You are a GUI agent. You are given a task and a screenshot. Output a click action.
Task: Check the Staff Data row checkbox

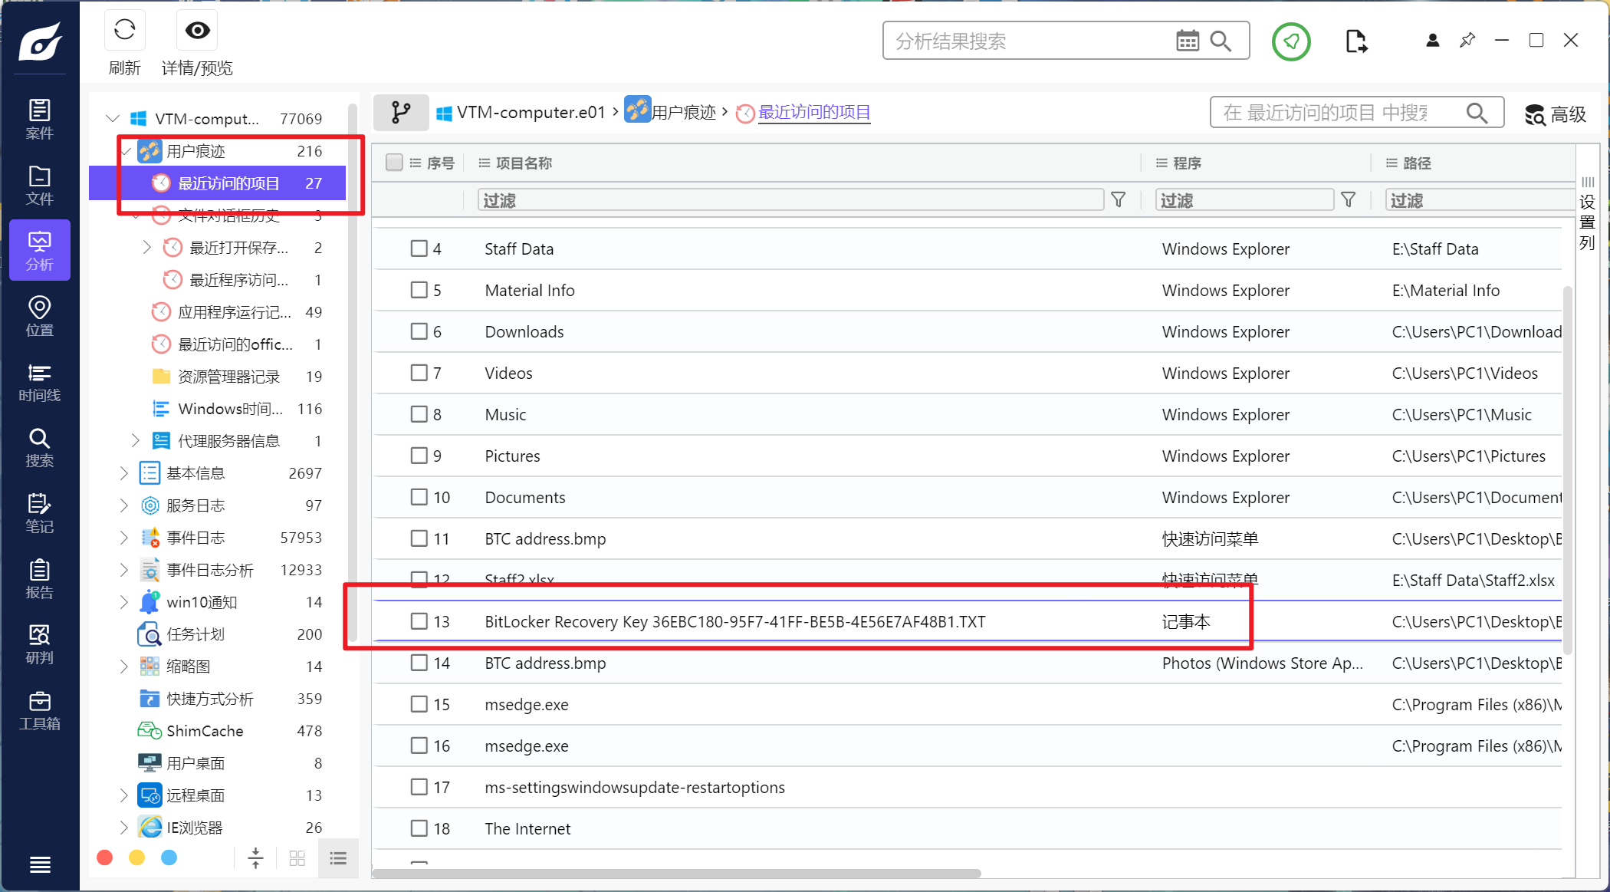419,249
